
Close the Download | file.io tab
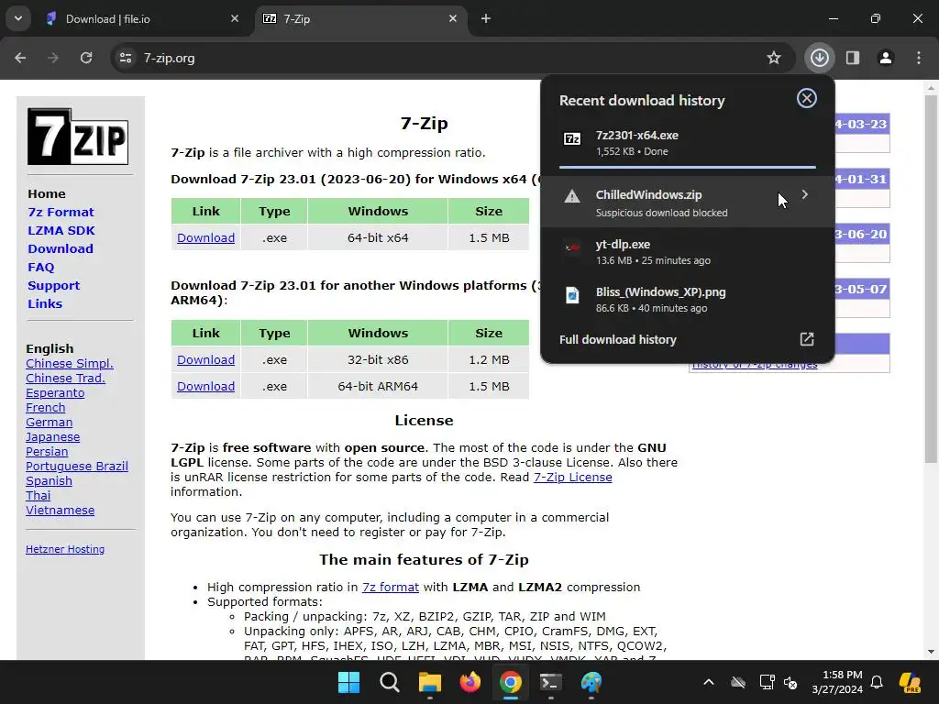tap(235, 18)
